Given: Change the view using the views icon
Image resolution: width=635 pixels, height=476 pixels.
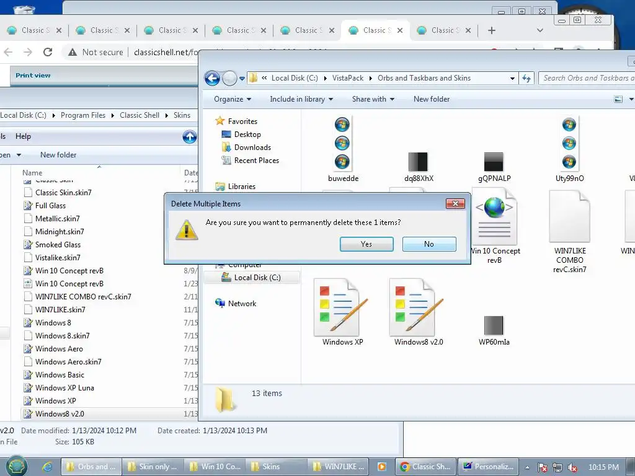Looking at the screenshot, I should click(x=618, y=99).
